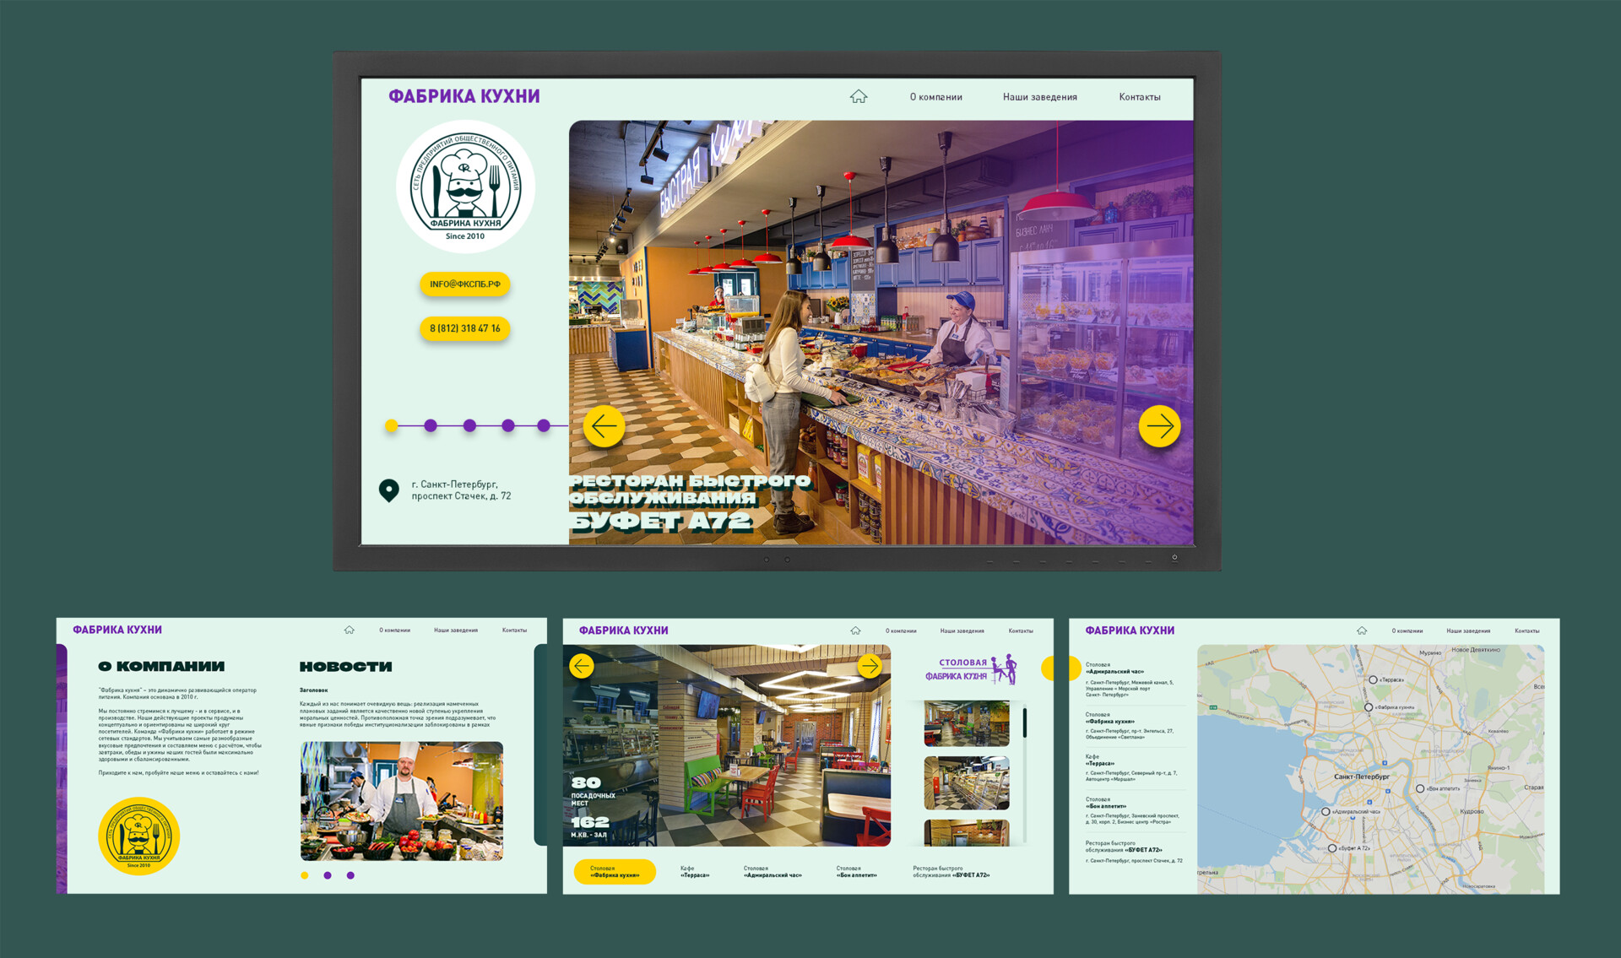Click yellow round chef logo in About page
This screenshot has height=958, width=1621.
tap(139, 836)
